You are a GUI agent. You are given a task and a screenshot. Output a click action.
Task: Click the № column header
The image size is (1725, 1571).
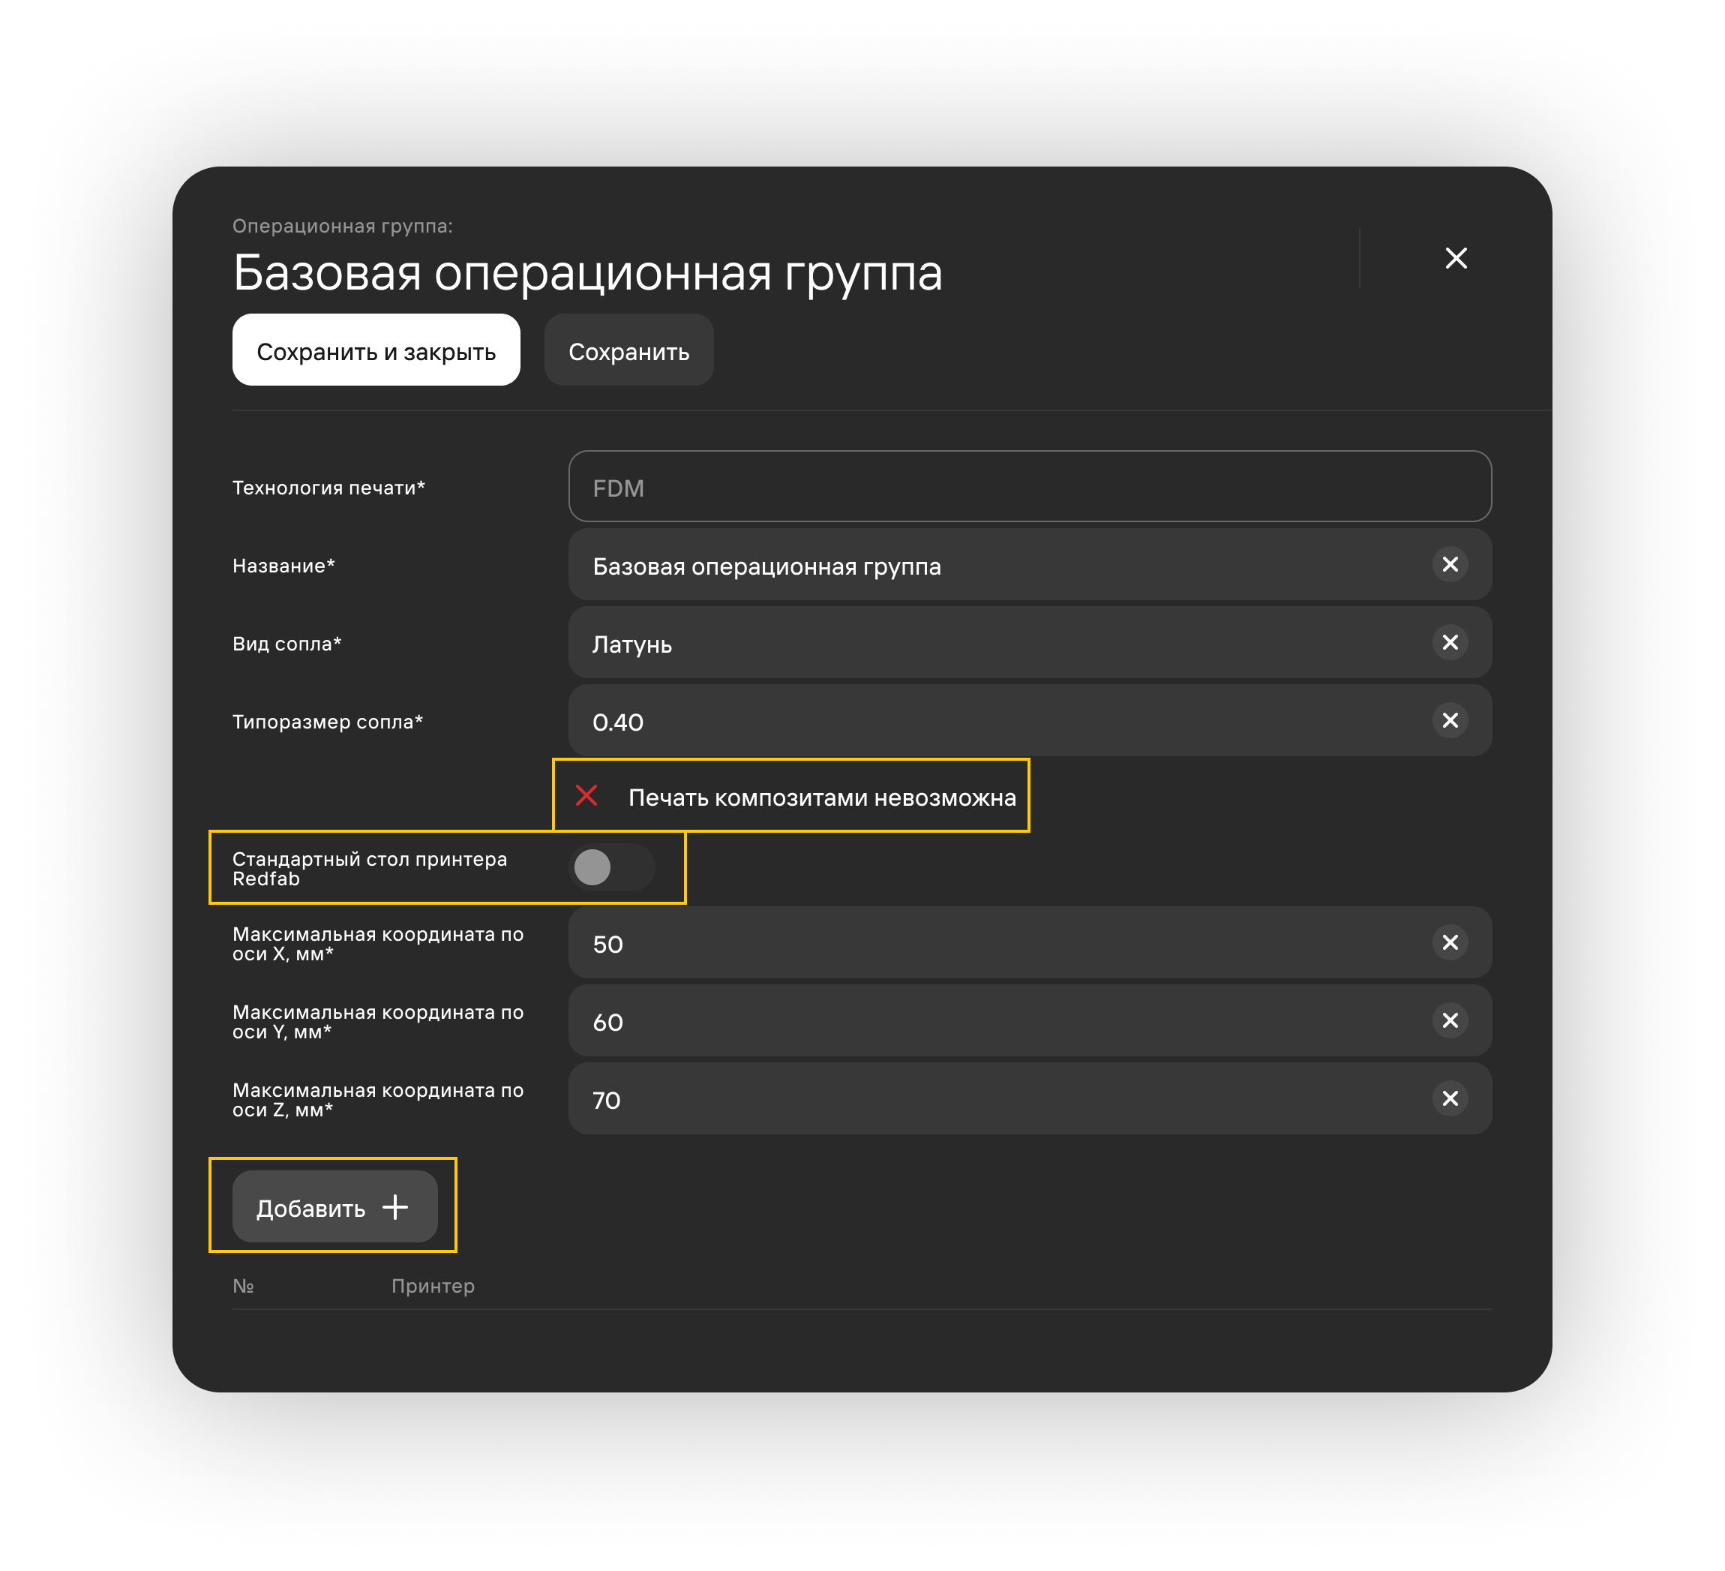(243, 1285)
